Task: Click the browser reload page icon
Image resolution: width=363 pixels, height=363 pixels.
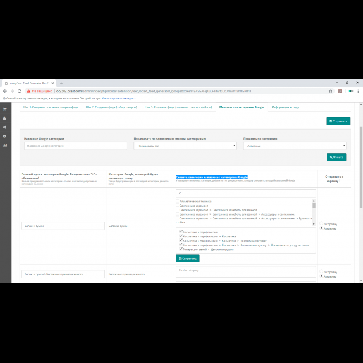Action: 20,91
